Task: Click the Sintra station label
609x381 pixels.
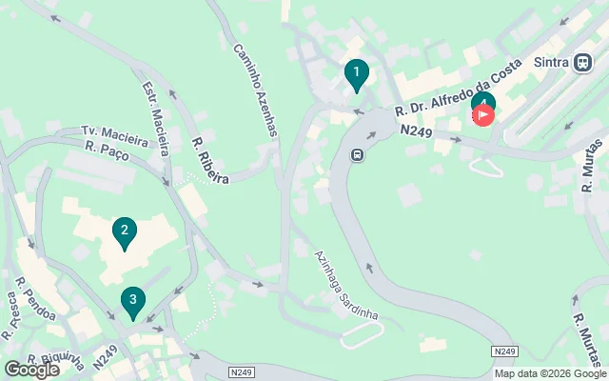Action: [551, 62]
